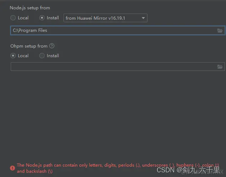The image size is (226, 177).
Task: Click the empty Ohpm path field
Action: tap(117, 67)
